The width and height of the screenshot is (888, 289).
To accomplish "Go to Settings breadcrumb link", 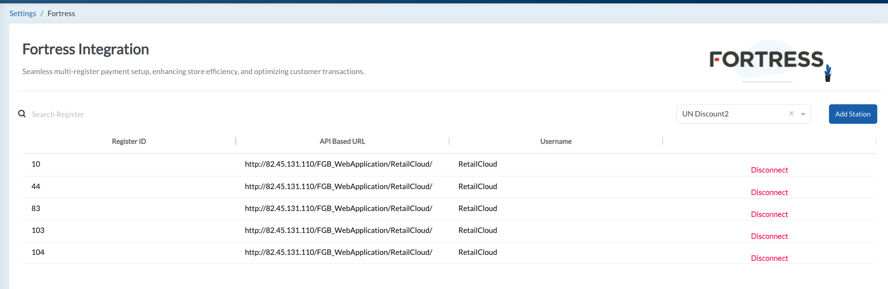I will pos(23,13).
